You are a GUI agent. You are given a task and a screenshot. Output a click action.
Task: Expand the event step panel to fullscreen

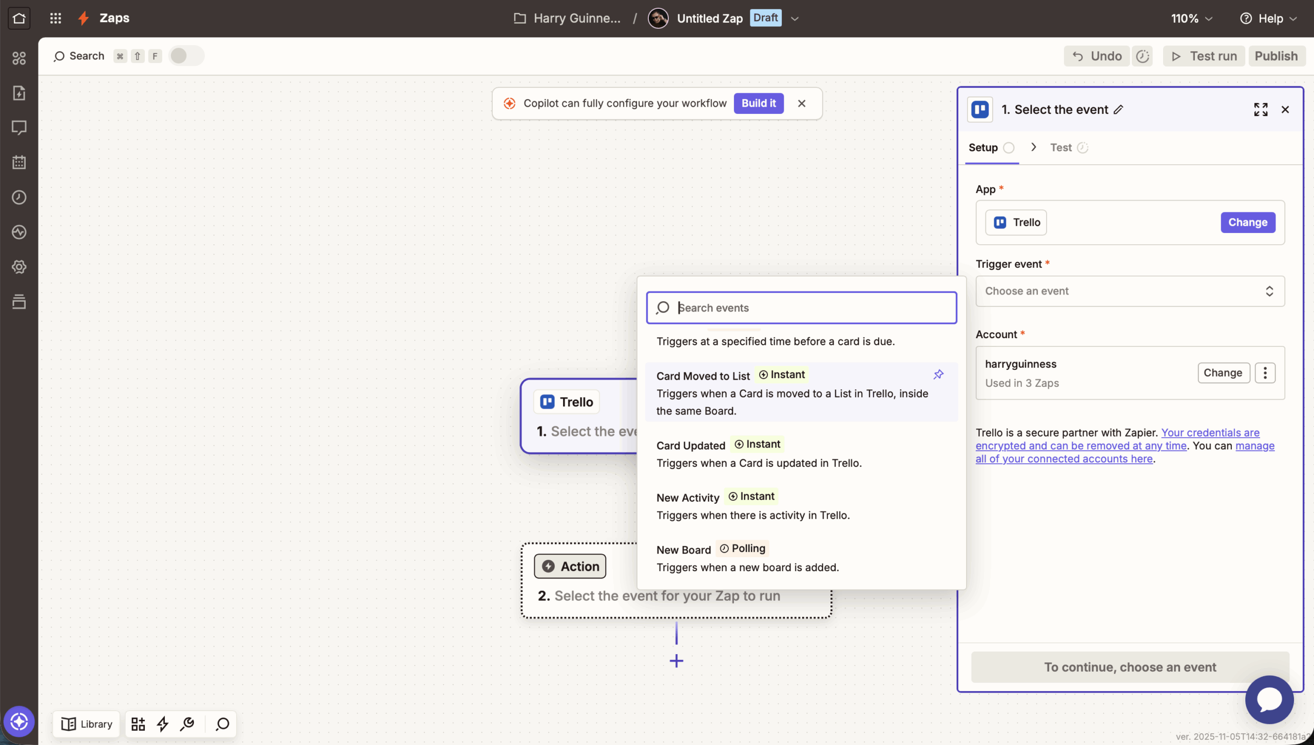[x=1261, y=109]
